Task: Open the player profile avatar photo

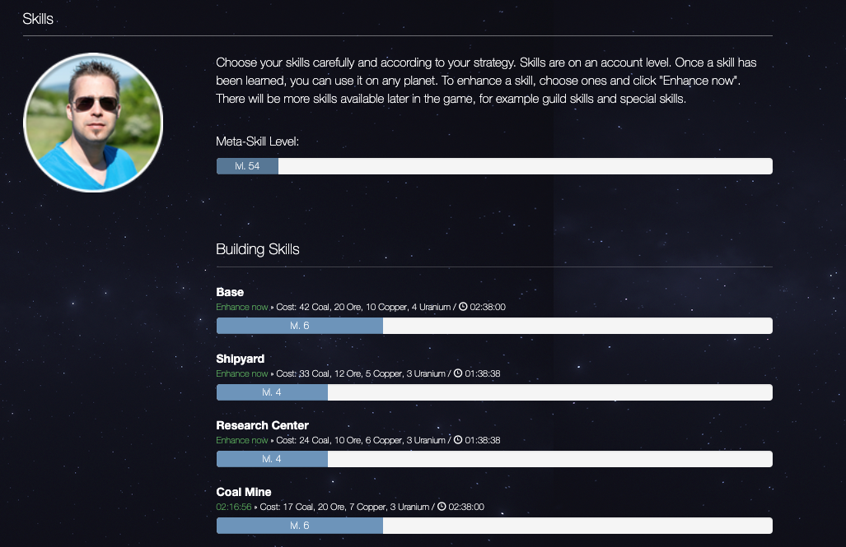Action: click(x=93, y=123)
